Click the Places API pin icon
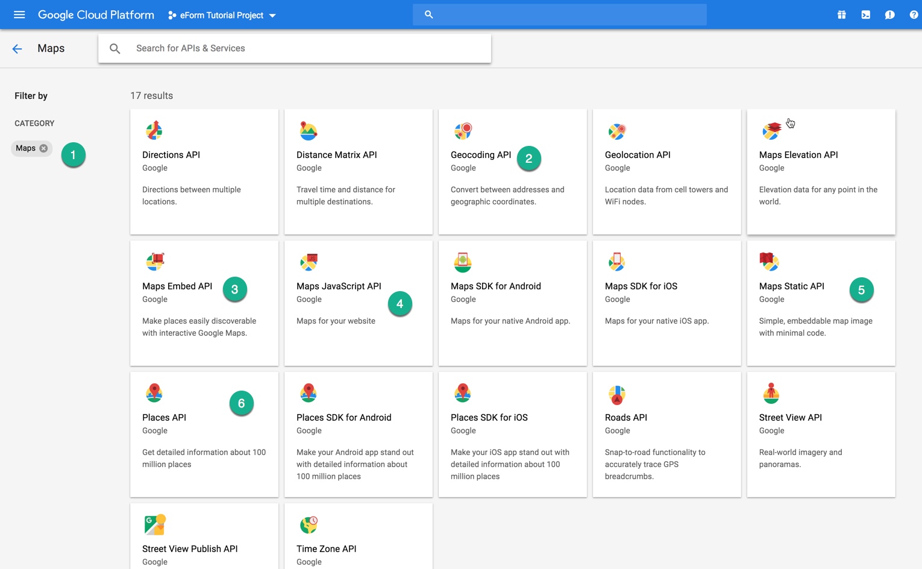The width and height of the screenshot is (922, 569). (x=154, y=393)
